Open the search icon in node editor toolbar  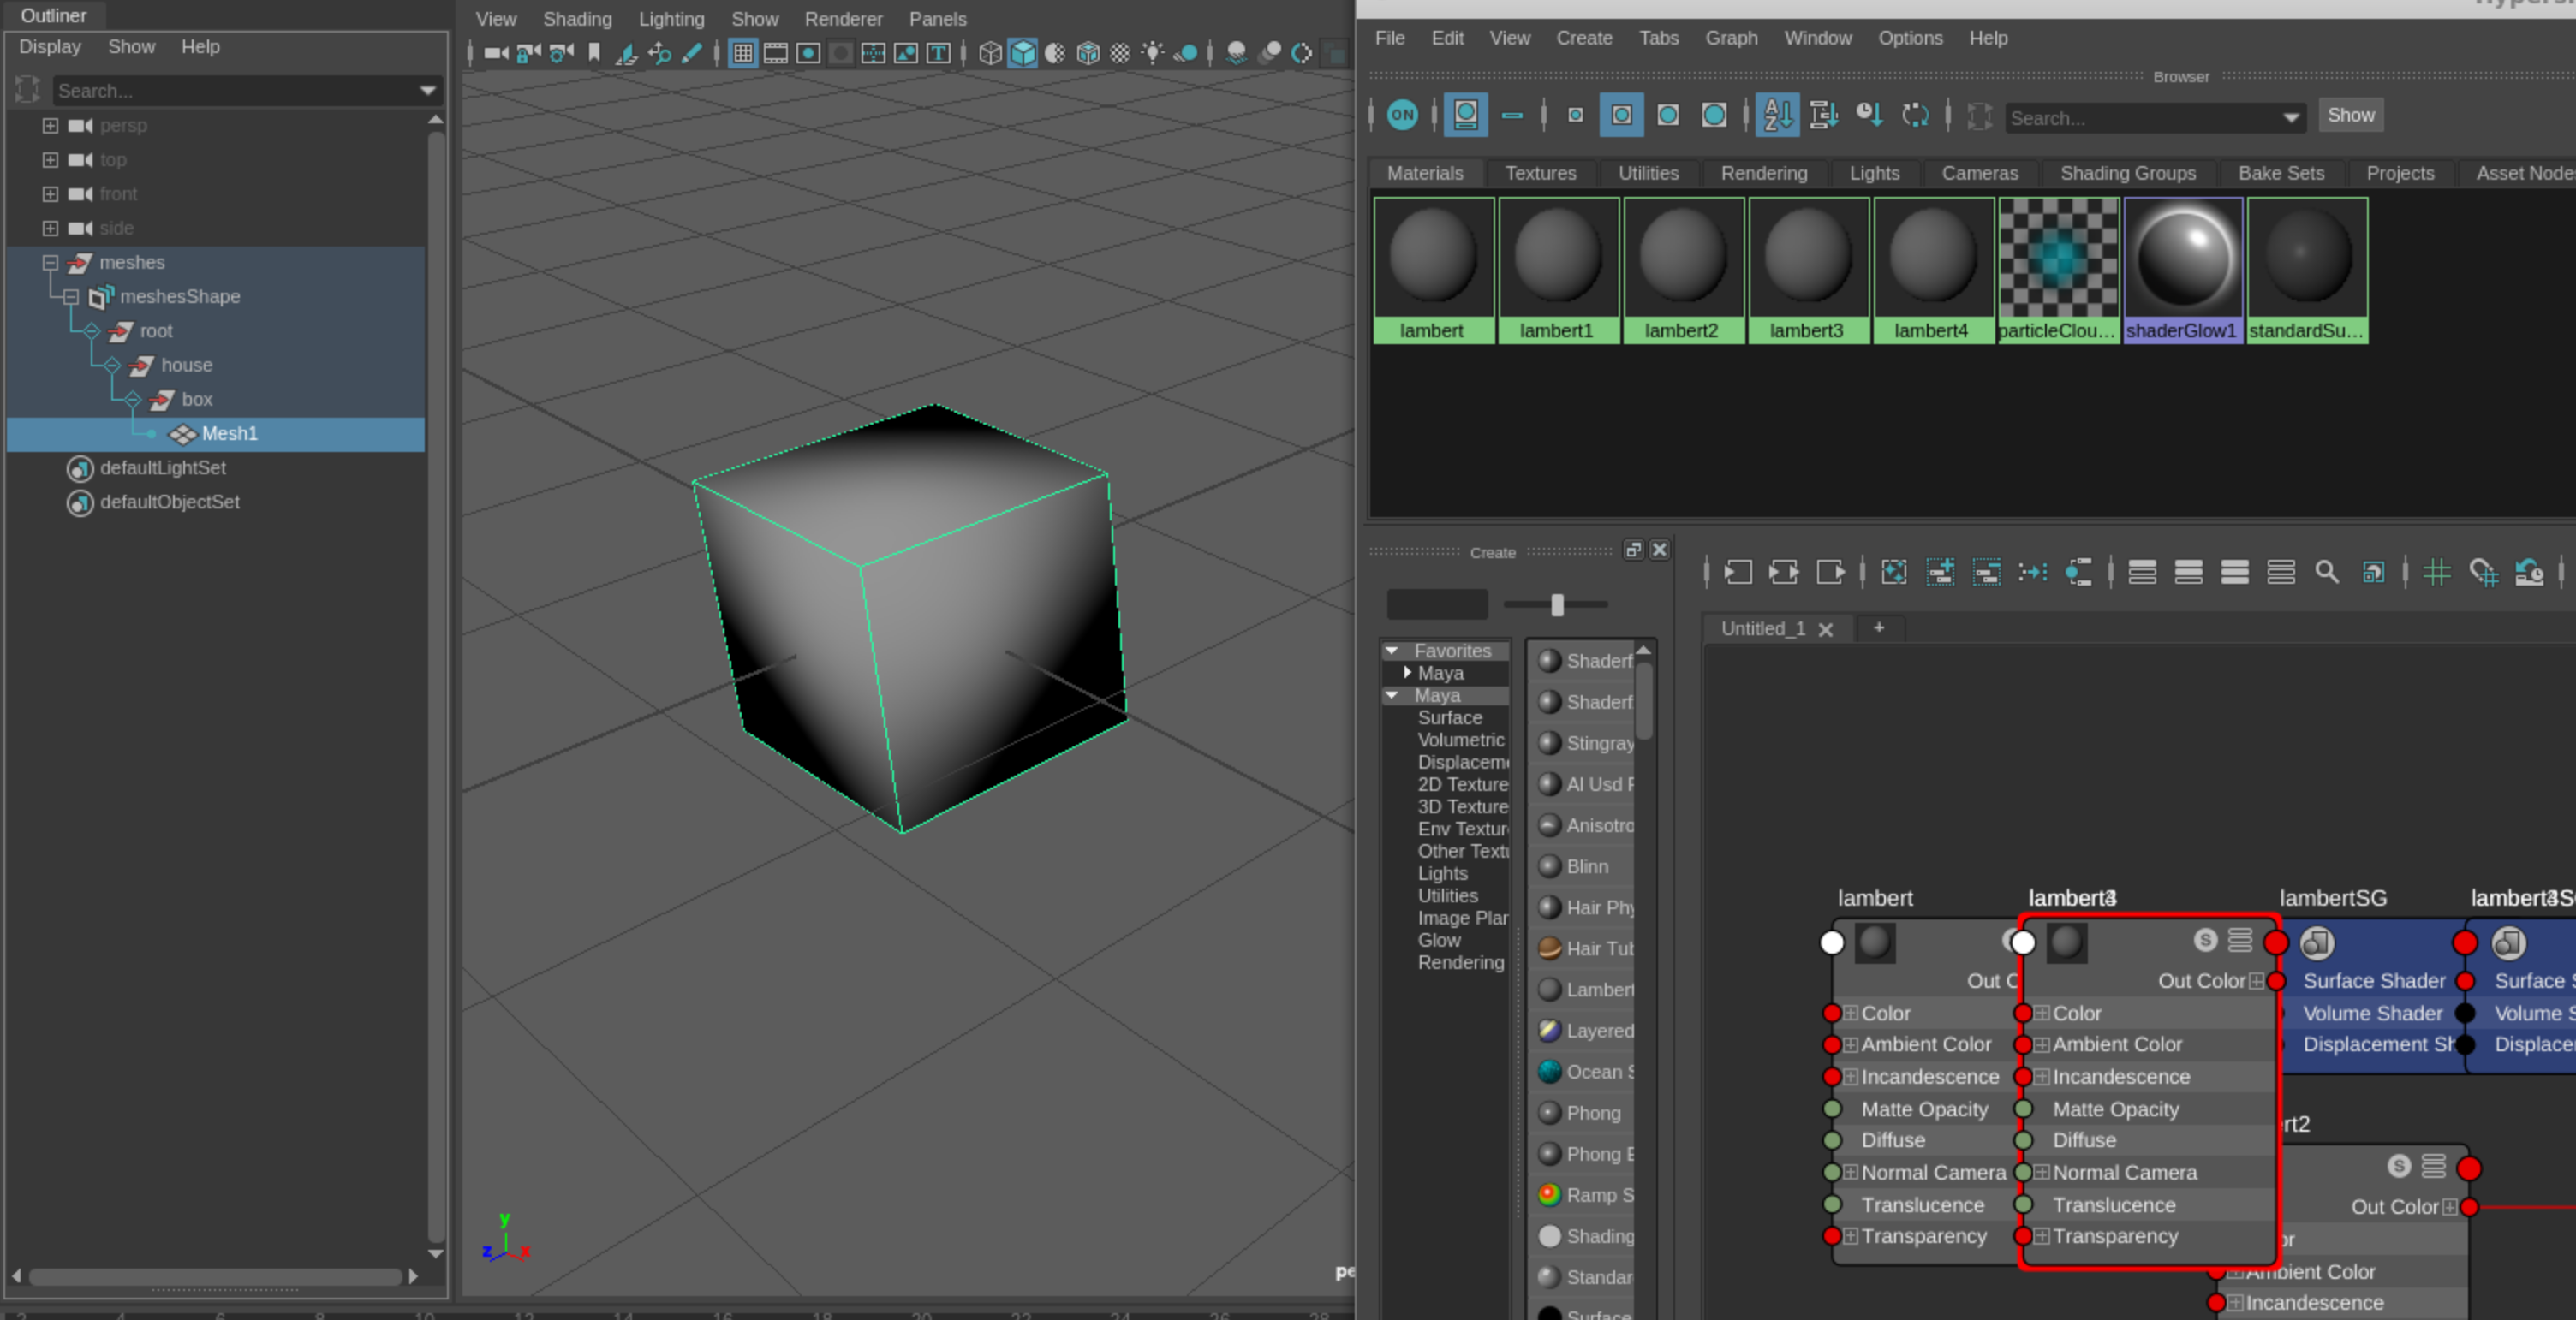(2328, 573)
